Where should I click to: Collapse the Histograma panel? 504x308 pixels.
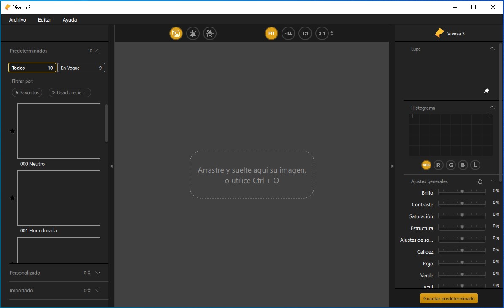coord(492,107)
